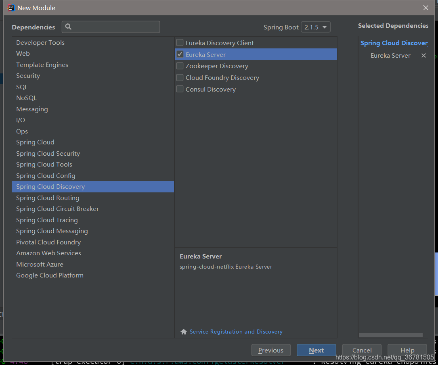Choose the Spring Cloud category

click(93, 142)
